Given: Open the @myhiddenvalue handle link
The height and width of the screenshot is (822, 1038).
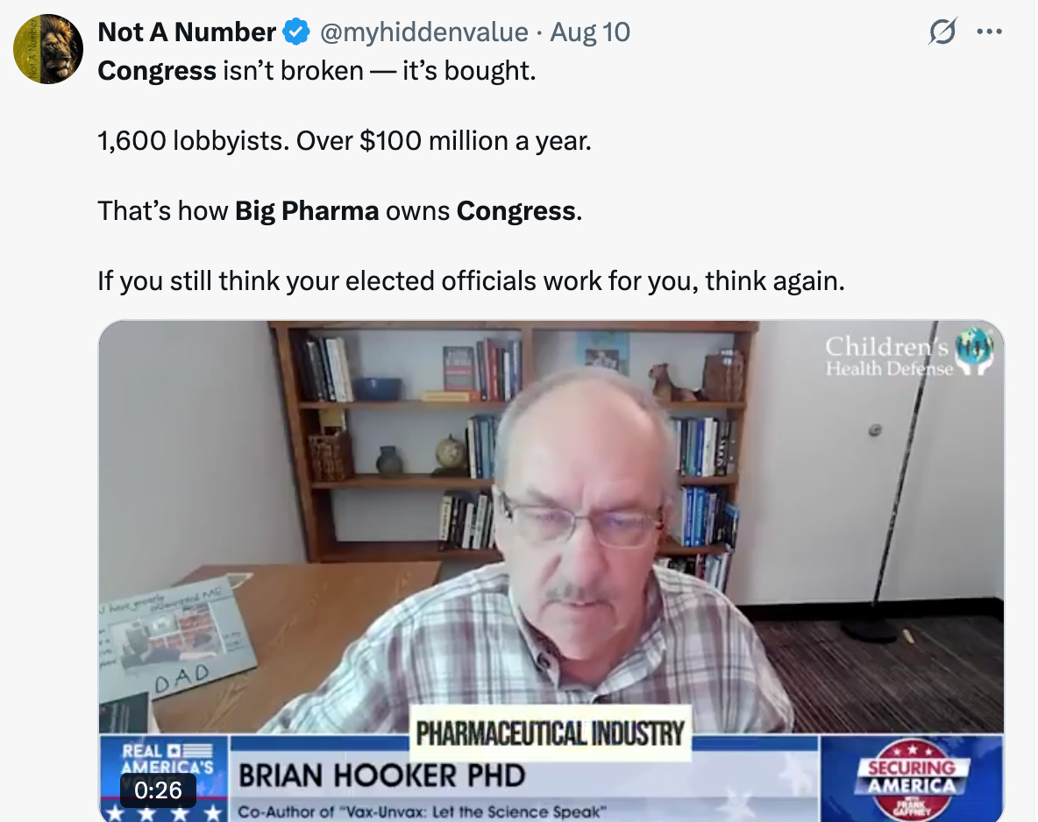Looking at the screenshot, I should pyautogui.click(x=423, y=32).
